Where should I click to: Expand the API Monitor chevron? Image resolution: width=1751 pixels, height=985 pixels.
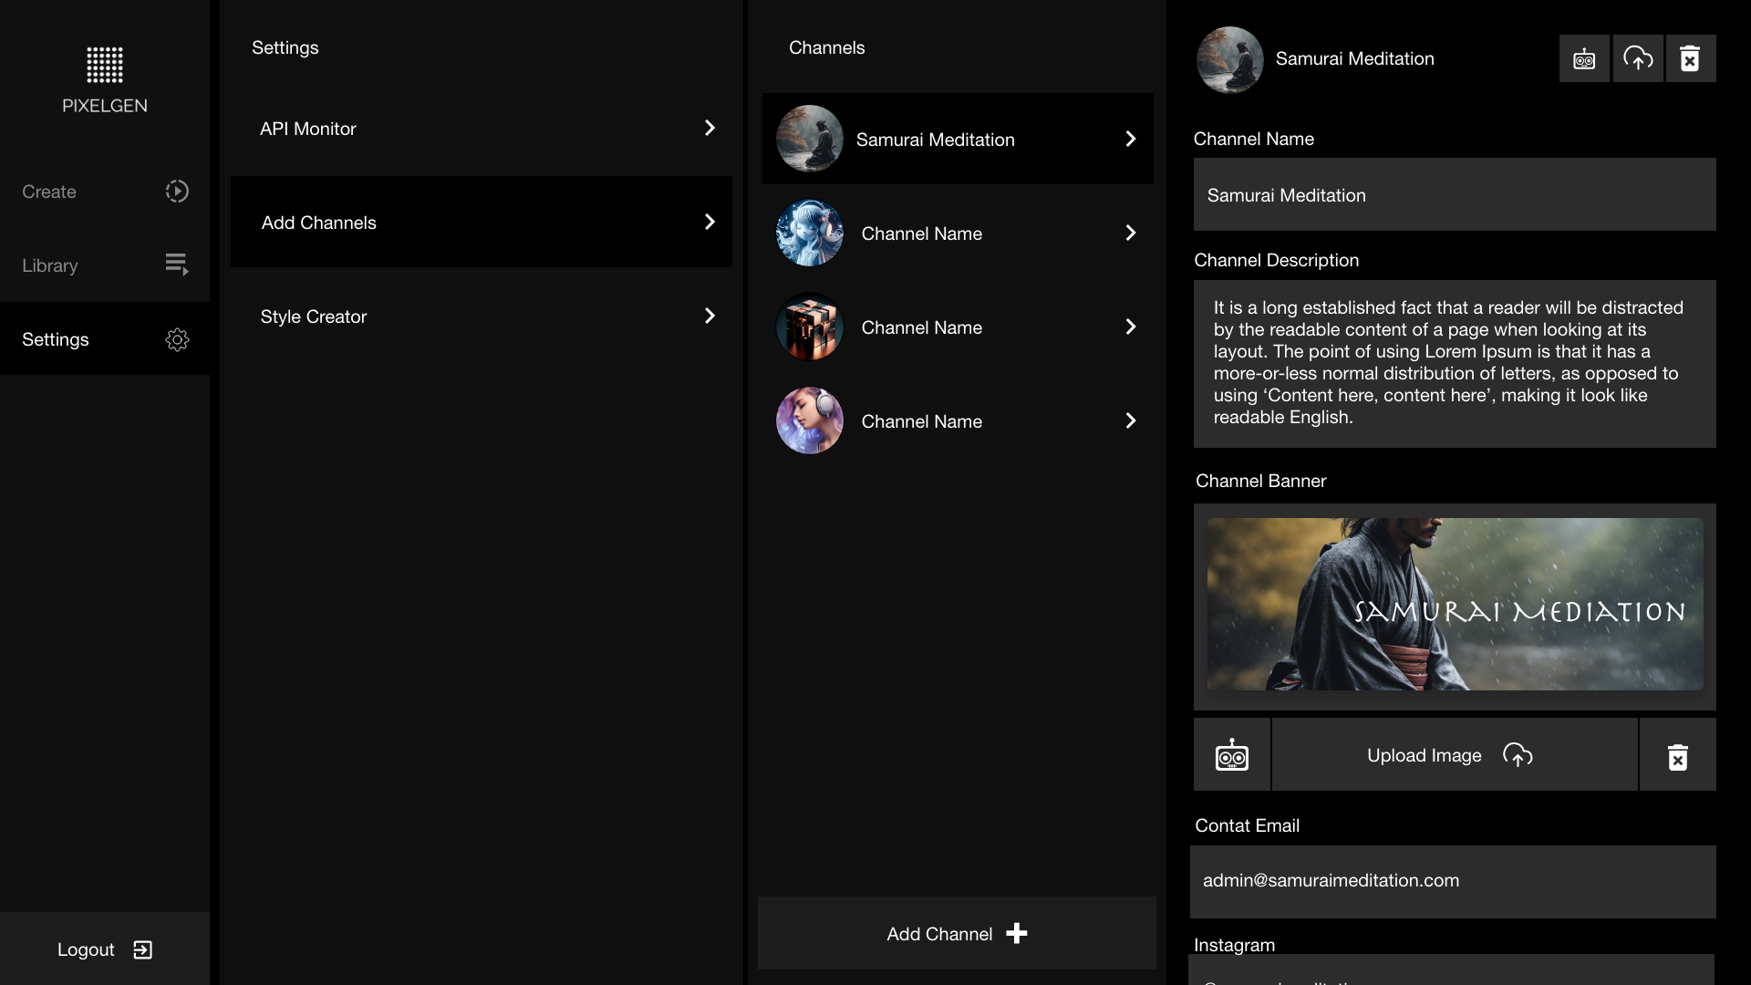[710, 129]
